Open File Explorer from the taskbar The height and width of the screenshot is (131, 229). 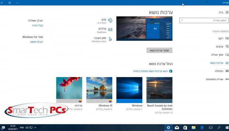pyautogui.click(x=194, y=128)
